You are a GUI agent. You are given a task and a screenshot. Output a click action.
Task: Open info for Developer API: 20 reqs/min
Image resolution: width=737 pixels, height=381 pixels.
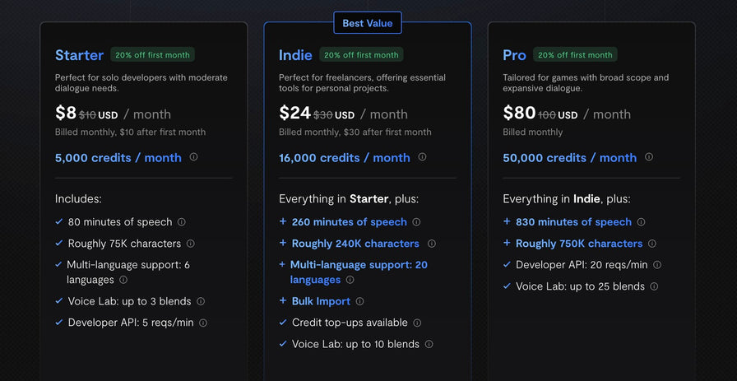coord(657,265)
